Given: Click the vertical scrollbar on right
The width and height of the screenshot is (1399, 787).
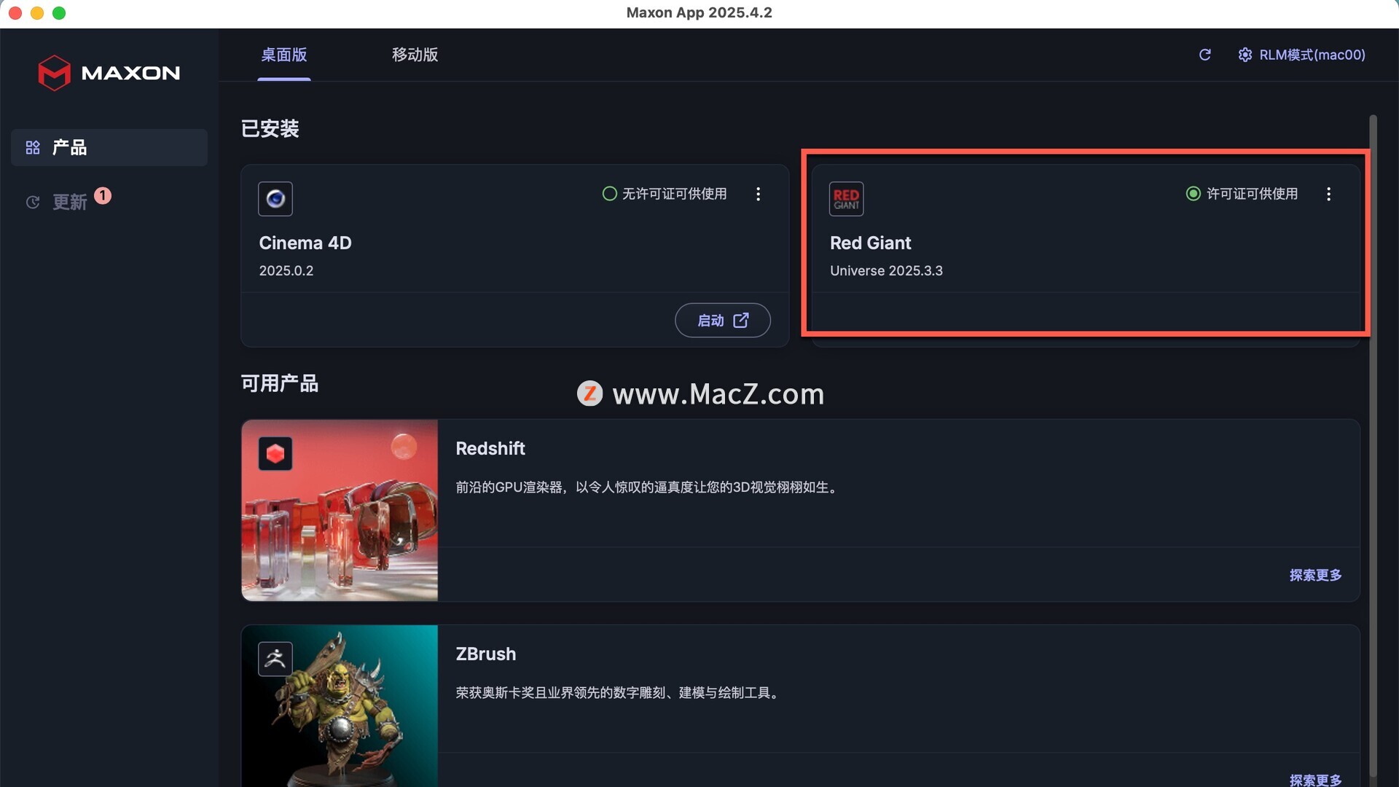Looking at the screenshot, I should point(1373,437).
